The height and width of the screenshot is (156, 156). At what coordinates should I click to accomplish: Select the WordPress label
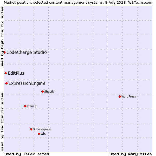[x=128, y=96]
